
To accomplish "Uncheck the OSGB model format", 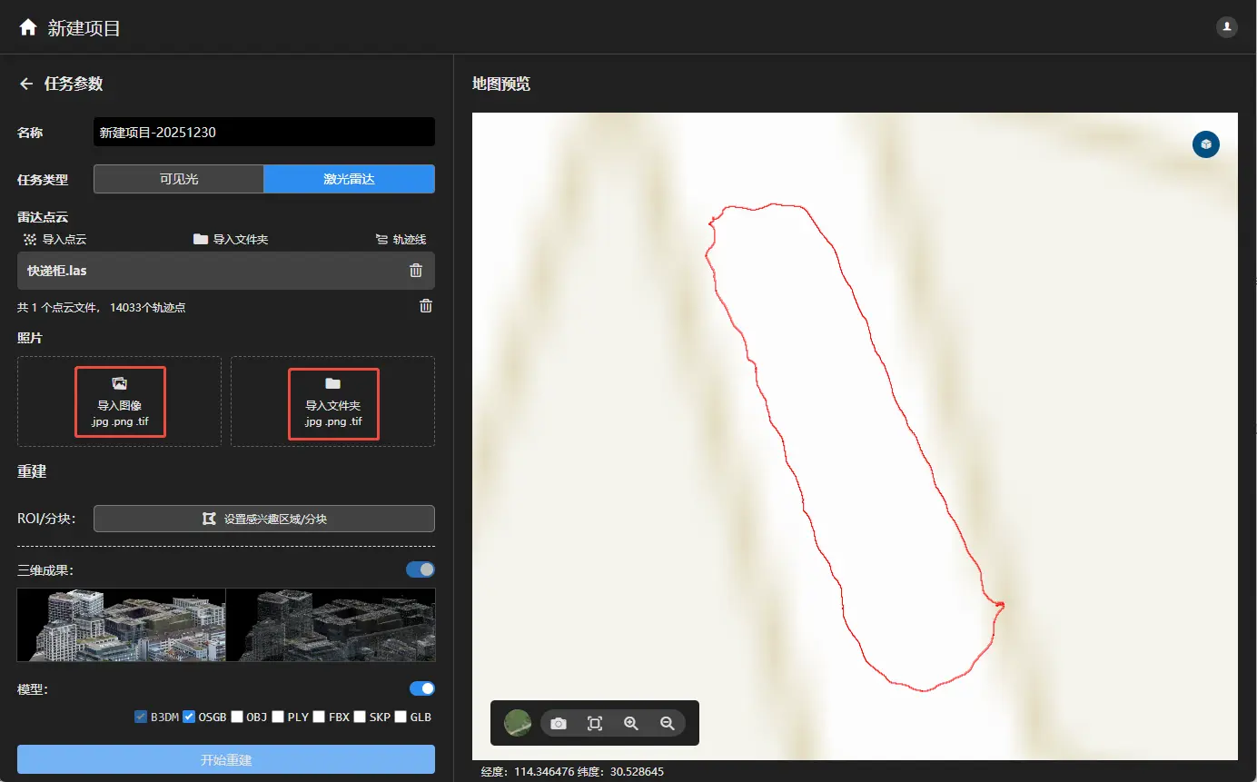I will click(189, 717).
